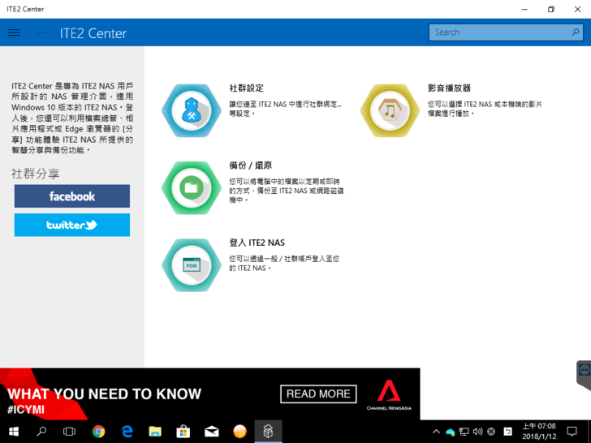Select the 社群設定 title text
Image resolution: width=591 pixels, height=443 pixels.
coord(246,88)
